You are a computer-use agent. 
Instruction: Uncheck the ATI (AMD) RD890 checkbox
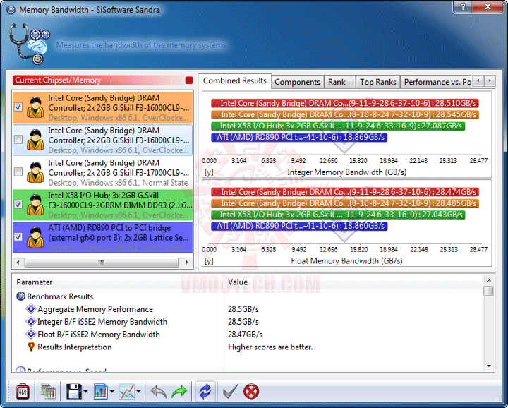click(x=18, y=237)
